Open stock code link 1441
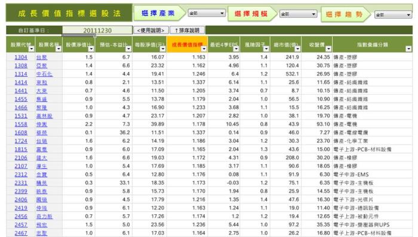Image resolution: width=418 pixels, height=237 pixels. (21, 91)
